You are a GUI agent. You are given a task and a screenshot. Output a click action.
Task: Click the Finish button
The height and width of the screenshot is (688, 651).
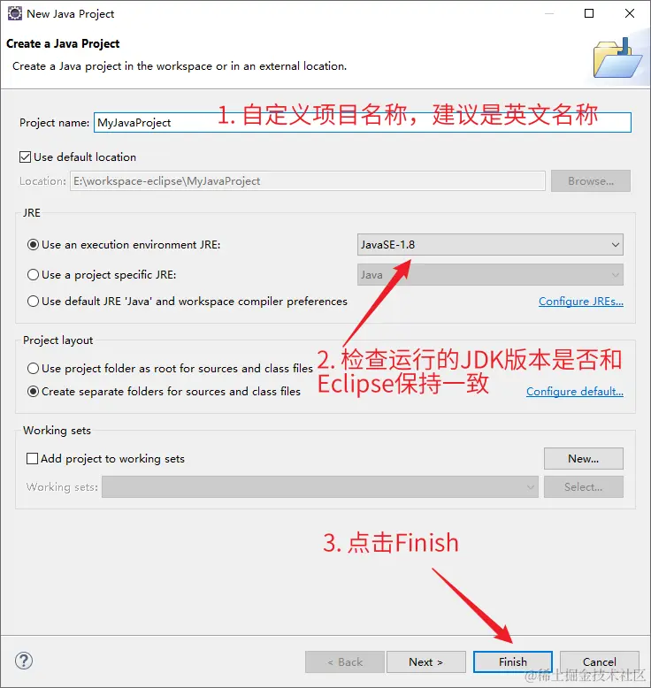tap(513, 661)
